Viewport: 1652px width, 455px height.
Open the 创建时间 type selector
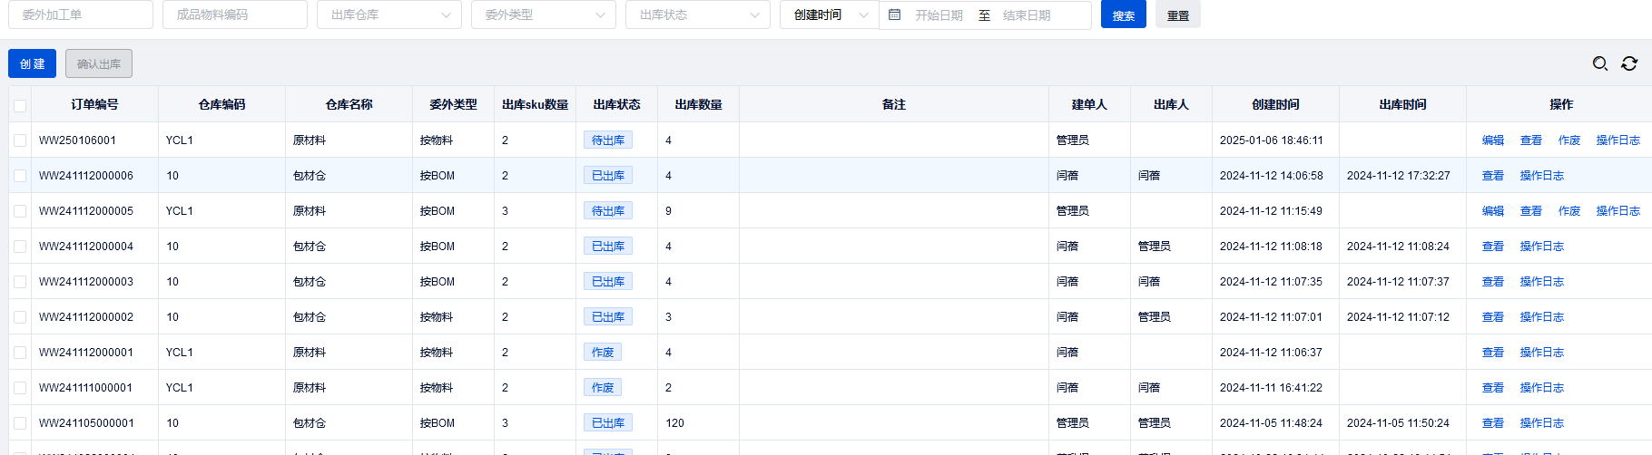(x=829, y=15)
